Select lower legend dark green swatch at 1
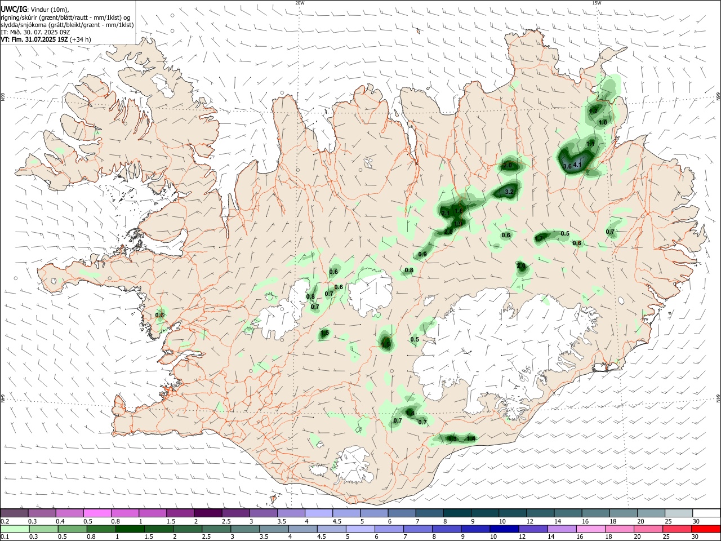The width and height of the screenshot is (721, 541). pyautogui.click(x=129, y=529)
